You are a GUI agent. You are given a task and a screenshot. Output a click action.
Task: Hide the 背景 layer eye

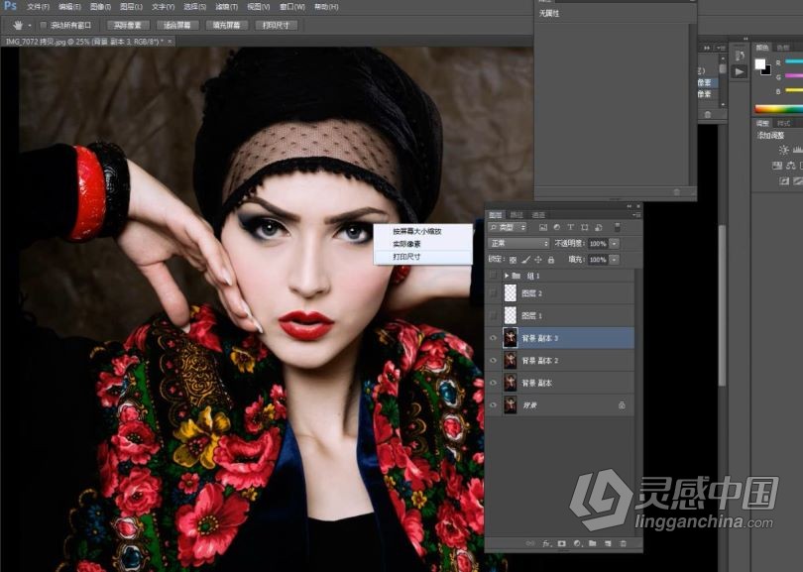pos(493,405)
